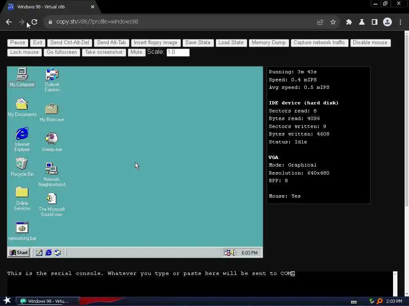Image resolution: width=409 pixels, height=306 pixels.
Task: Click the Exit button
Action: pos(38,43)
